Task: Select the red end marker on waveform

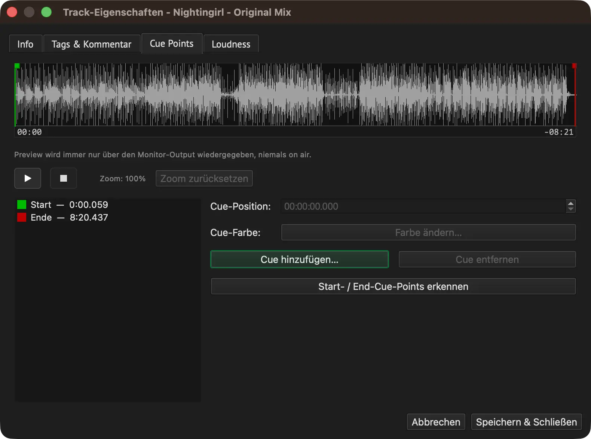Action: pos(574,66)
